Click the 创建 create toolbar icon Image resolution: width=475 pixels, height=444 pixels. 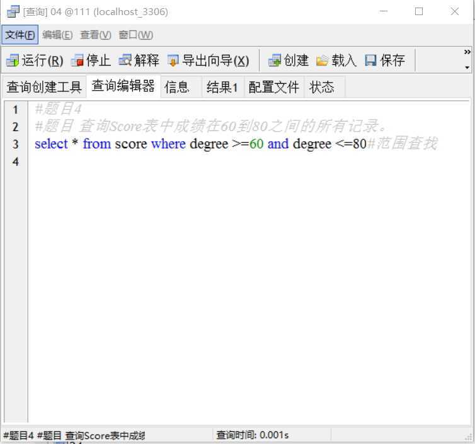click(x=275, y=60)
